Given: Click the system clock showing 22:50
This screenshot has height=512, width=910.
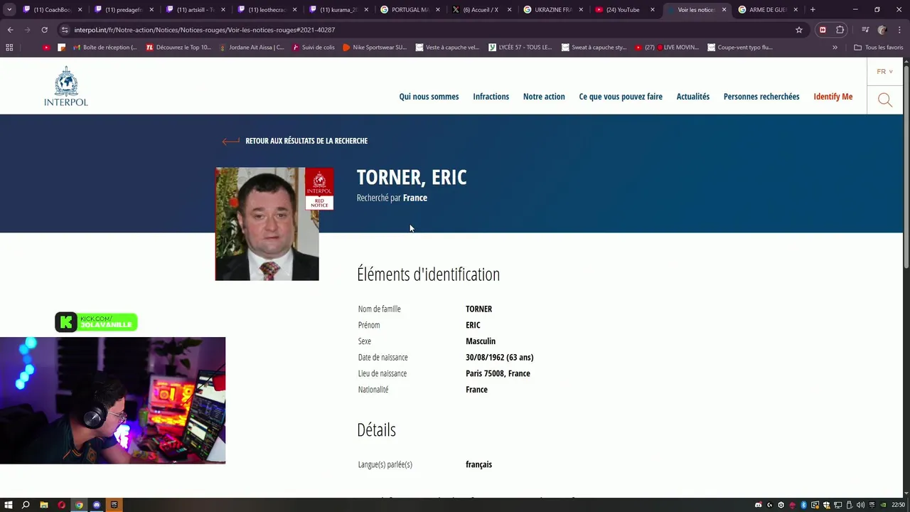Looking at the screenshot, I should pyautogui.click(x=898, y=505).
